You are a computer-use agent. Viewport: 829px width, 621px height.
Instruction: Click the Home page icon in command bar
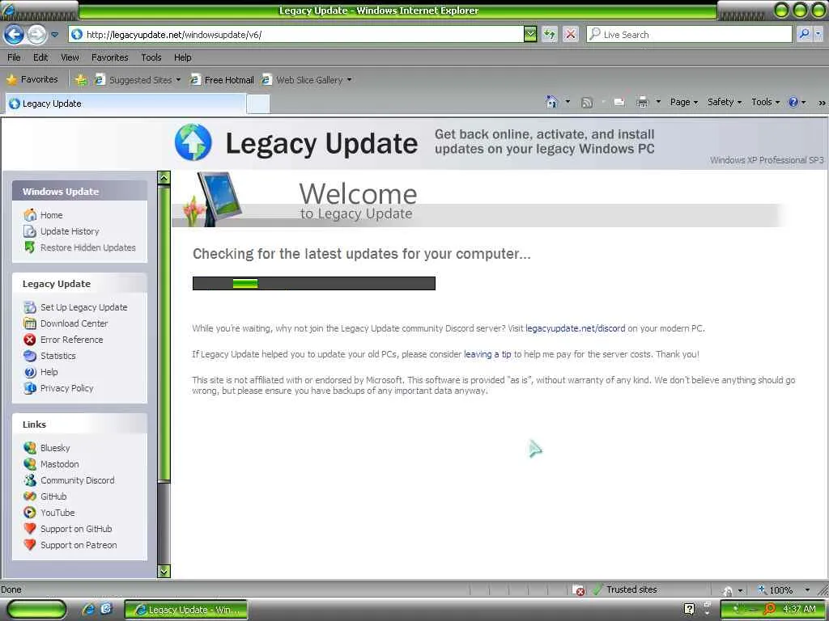(x=551, y=102)
